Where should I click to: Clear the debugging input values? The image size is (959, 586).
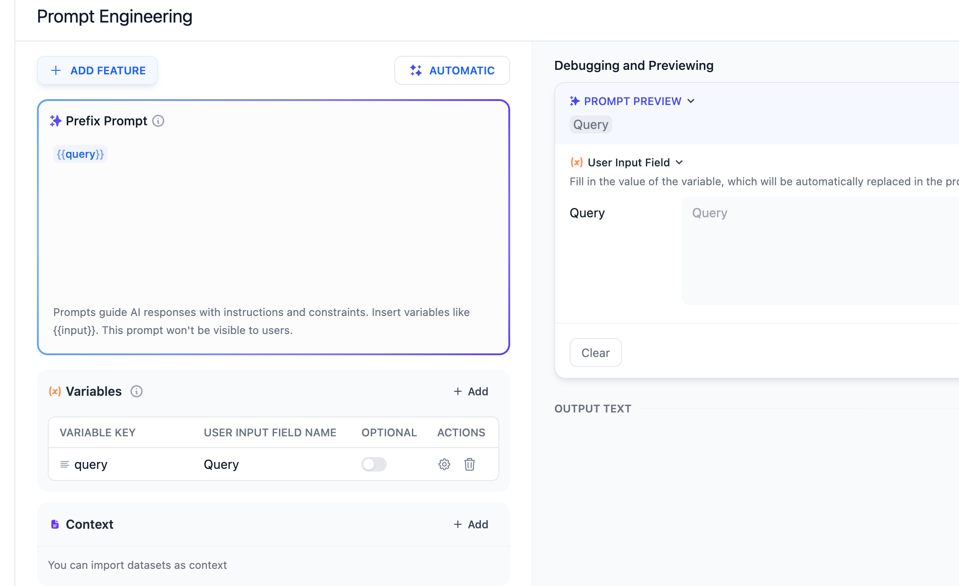[595, 353]
